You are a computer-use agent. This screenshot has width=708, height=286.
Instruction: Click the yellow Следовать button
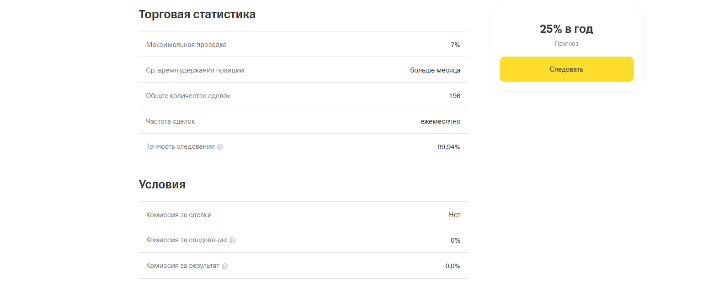[x=566, y=69]
